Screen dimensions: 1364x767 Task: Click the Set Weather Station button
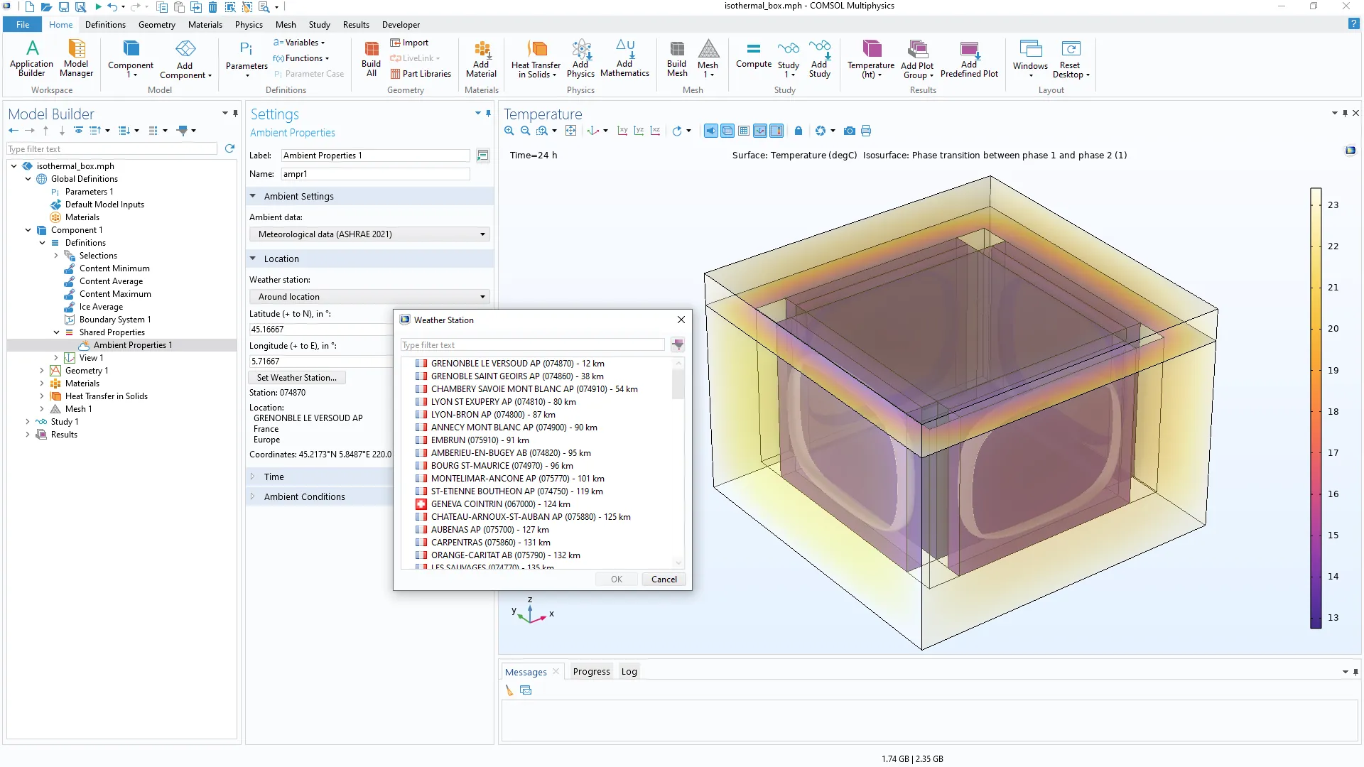pyautogui.click(x=297, y=378)
